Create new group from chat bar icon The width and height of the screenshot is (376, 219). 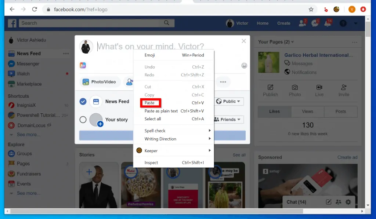click(338, 202)
